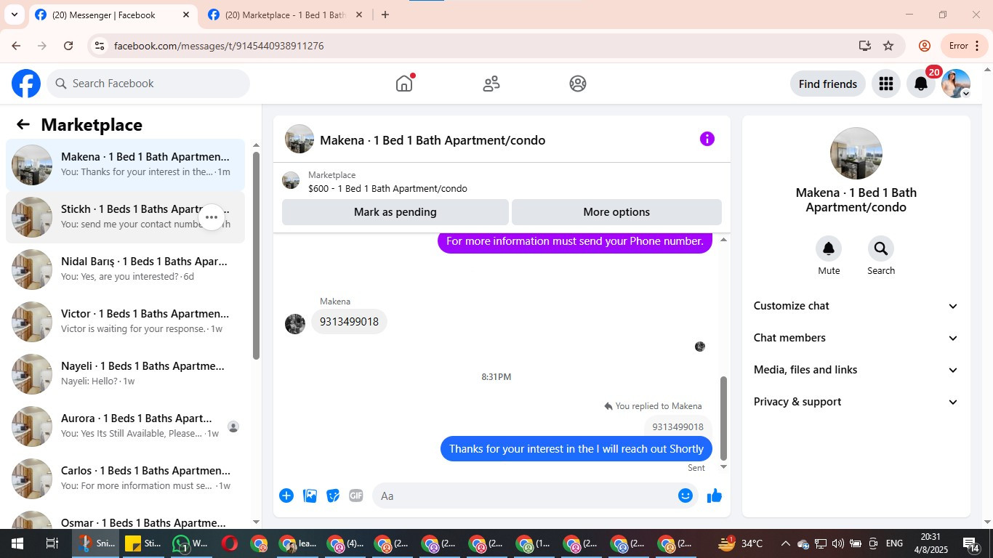
Task: Open Windows notification center
Action: pos(972,543)
